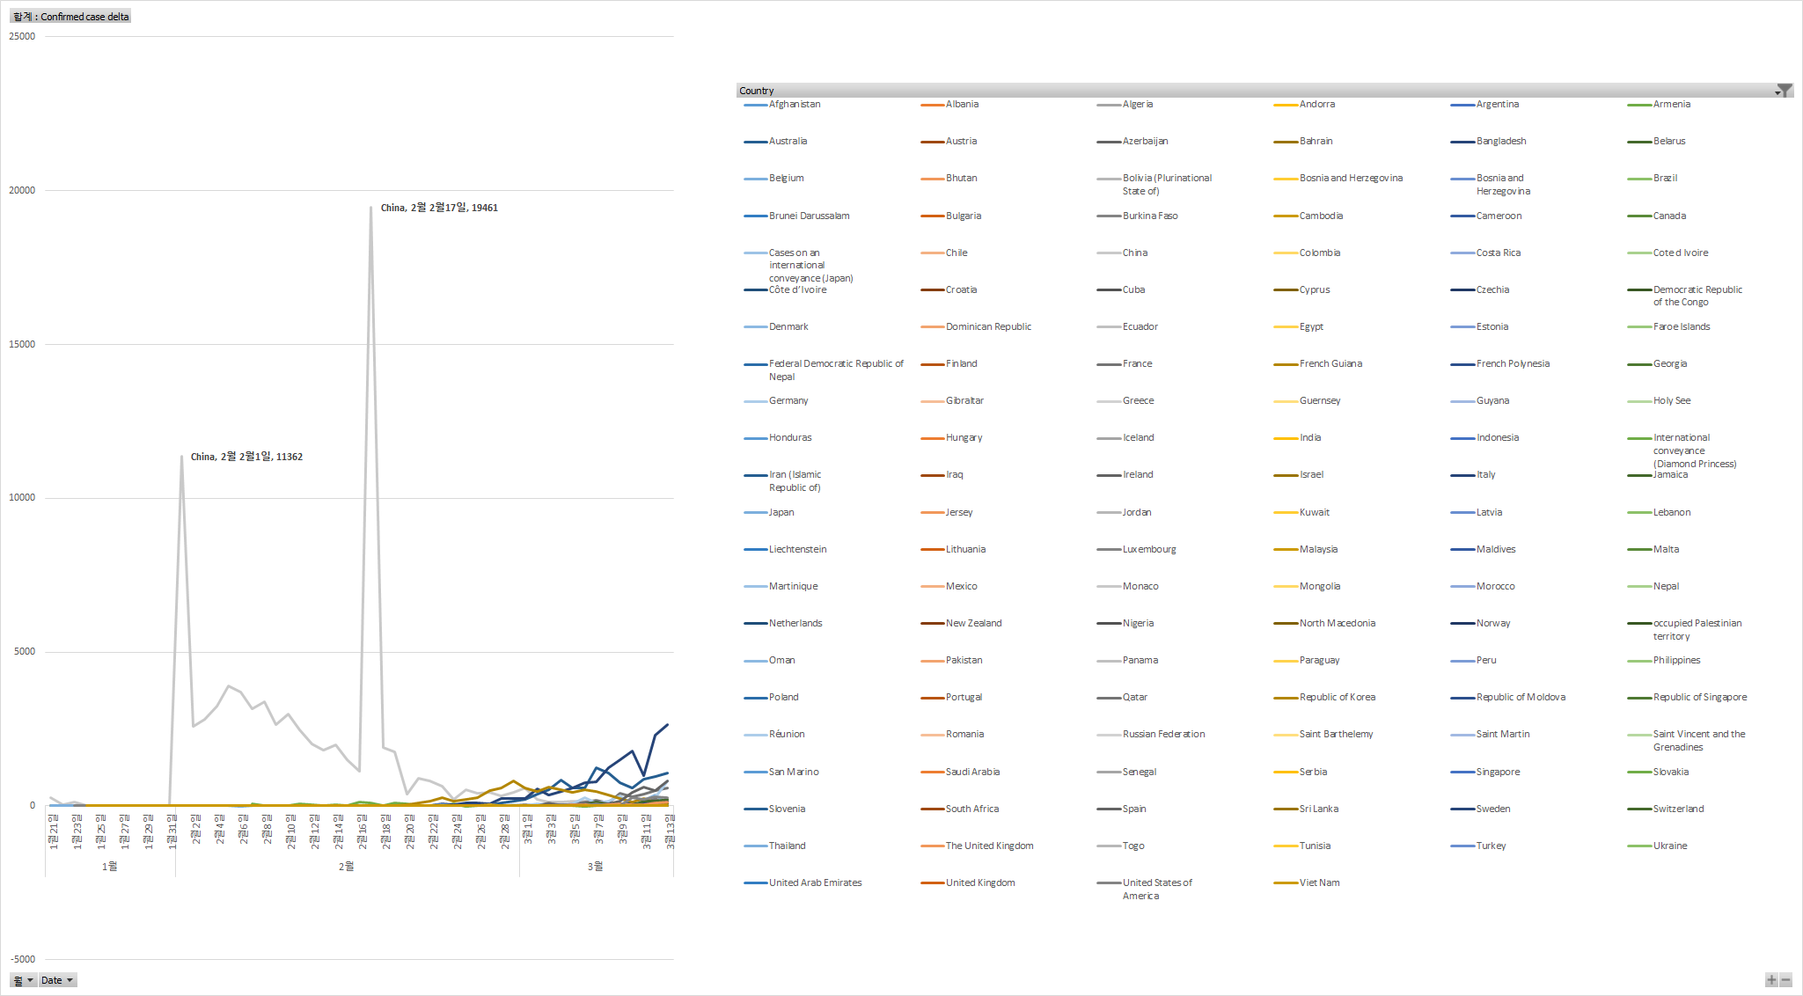Select the 2월 month axis label

tap(347, 868)
